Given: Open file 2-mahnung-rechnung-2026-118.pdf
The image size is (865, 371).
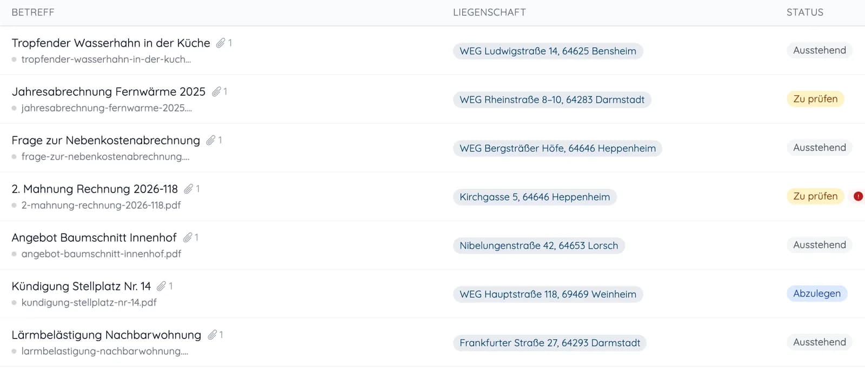Looking at the screenshot, I should 101,206.
